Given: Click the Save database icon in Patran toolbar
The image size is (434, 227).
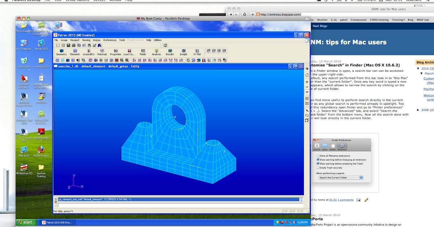Looking at the screenshot, I should coord(68,45).
